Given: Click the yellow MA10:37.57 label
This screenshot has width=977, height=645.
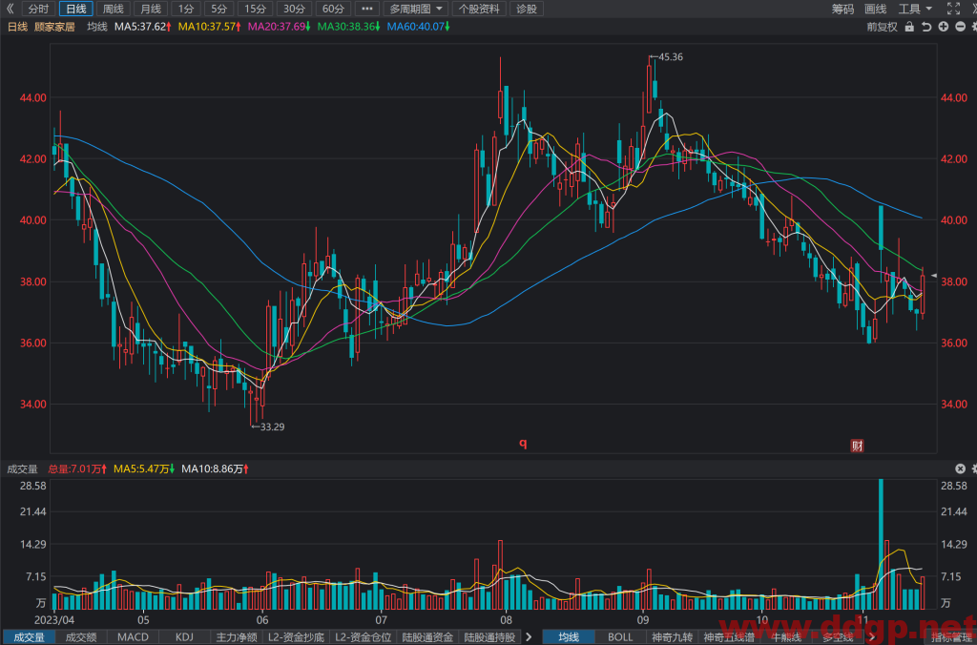Looking at the screenshot, I should pos(209,27).
